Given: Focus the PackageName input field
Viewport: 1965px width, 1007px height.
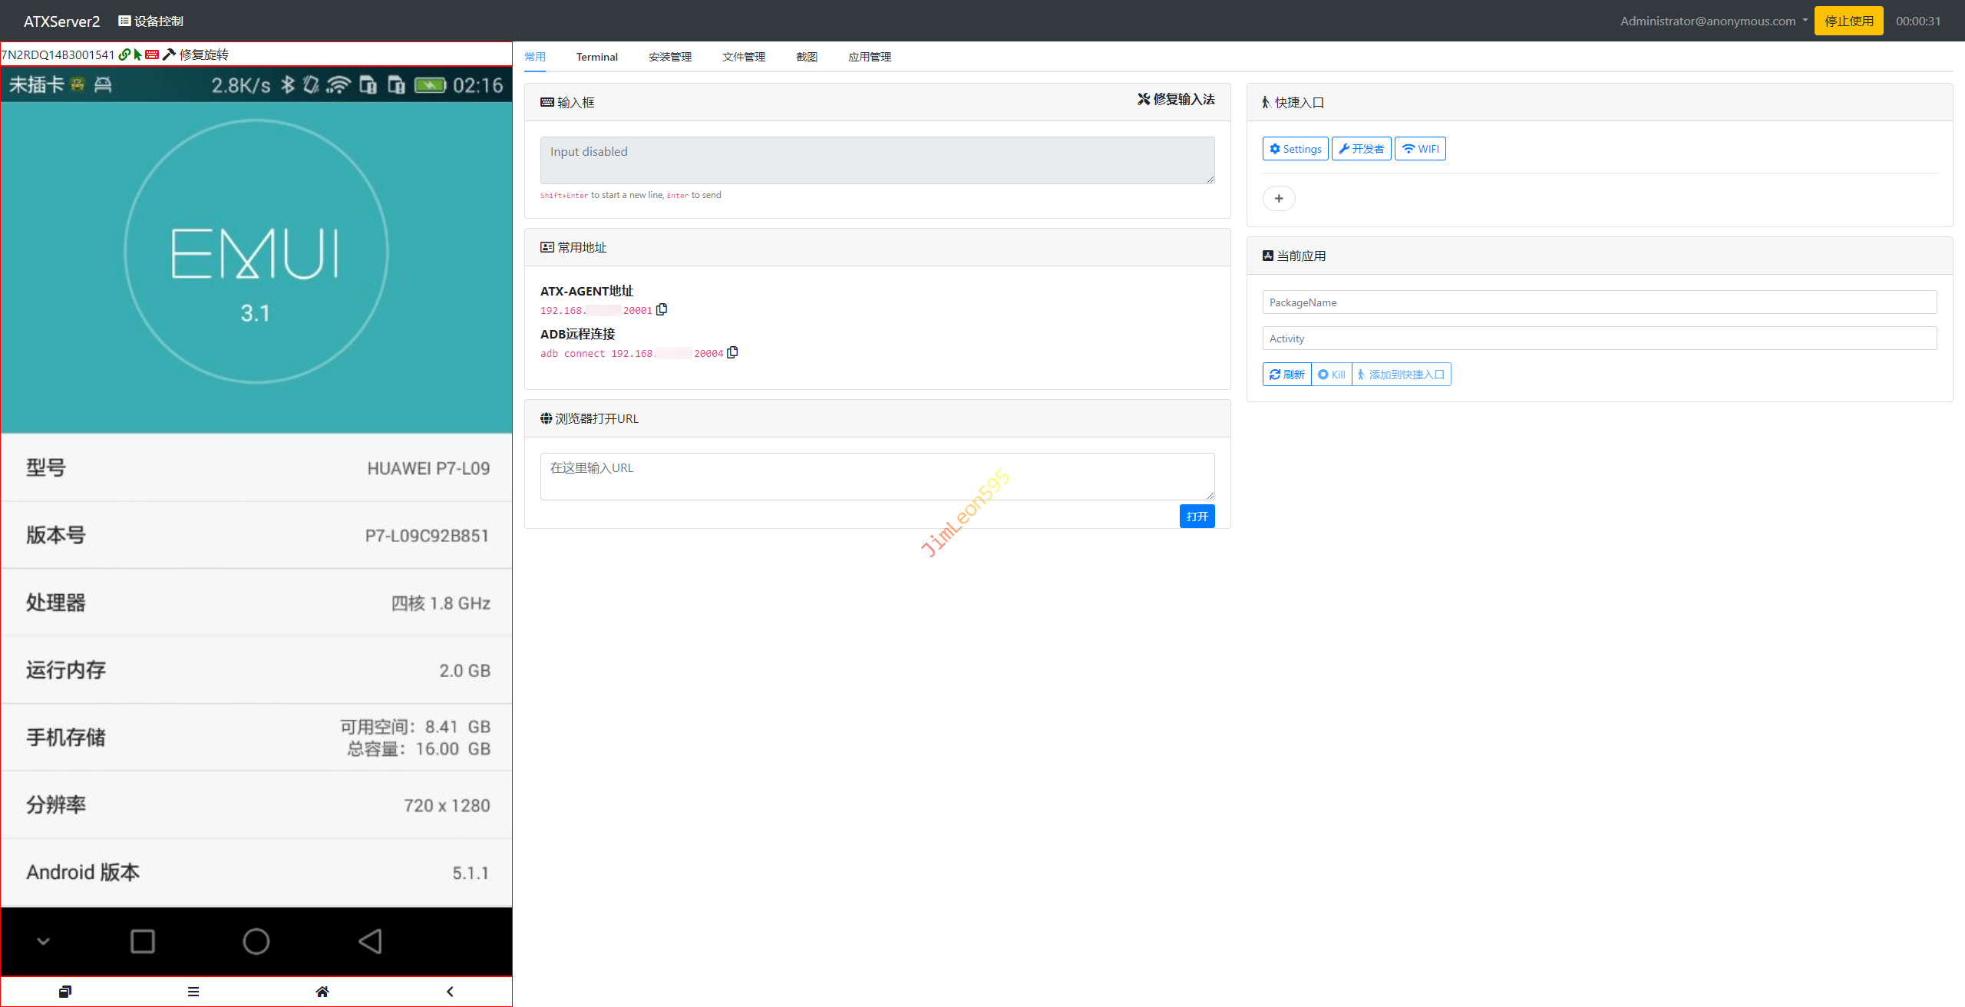Looking at the screenshot, I should 1599,302.
